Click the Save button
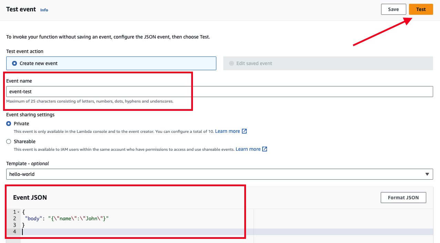Viewport: 440px width, 243px height. [x=393, y=9]
